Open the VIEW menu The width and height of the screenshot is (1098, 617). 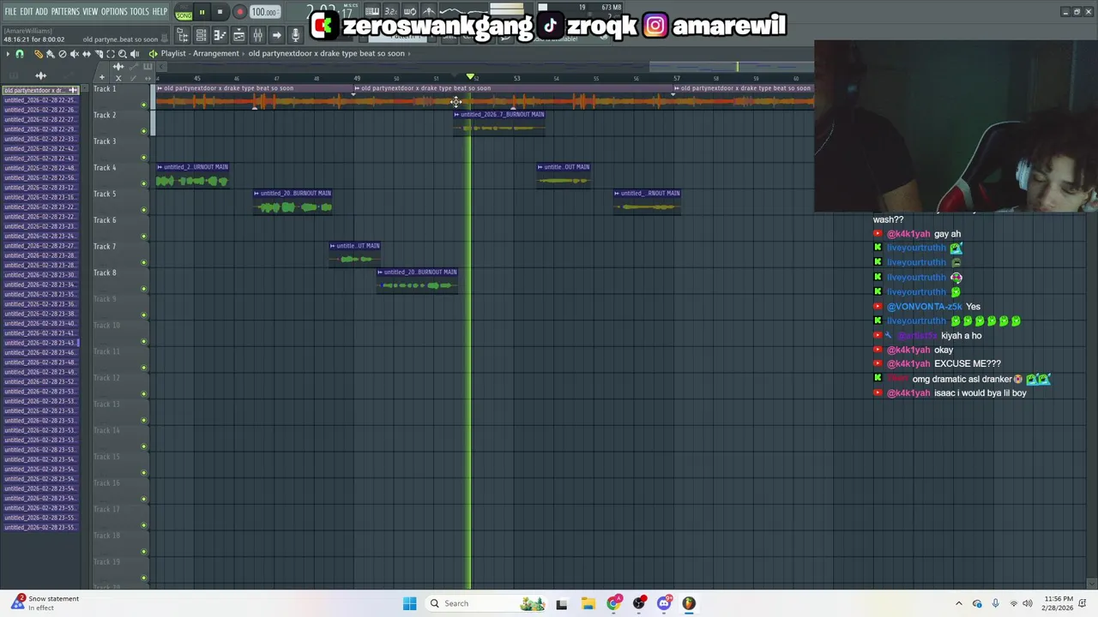coord(90,11)
